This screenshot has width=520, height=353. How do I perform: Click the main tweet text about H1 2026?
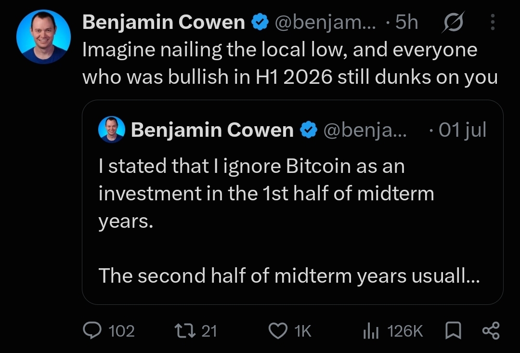coord(290,64)
